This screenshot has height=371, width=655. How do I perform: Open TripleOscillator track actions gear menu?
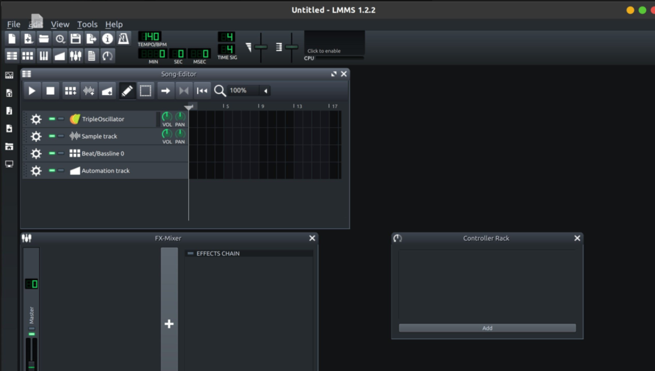pyautogui.click(x=36, y=119)
